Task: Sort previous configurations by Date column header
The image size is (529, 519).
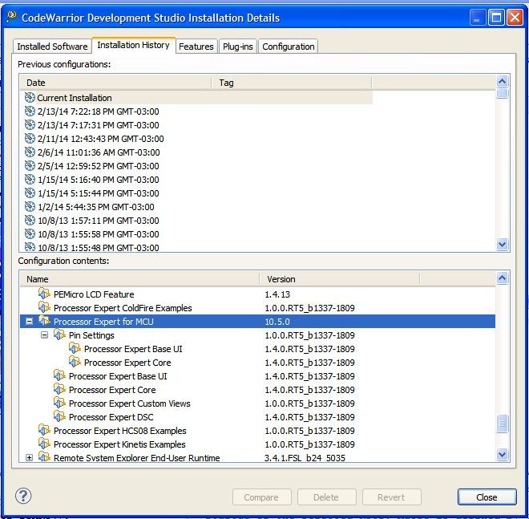Action: pyautogui.click(x=115, y=83)
